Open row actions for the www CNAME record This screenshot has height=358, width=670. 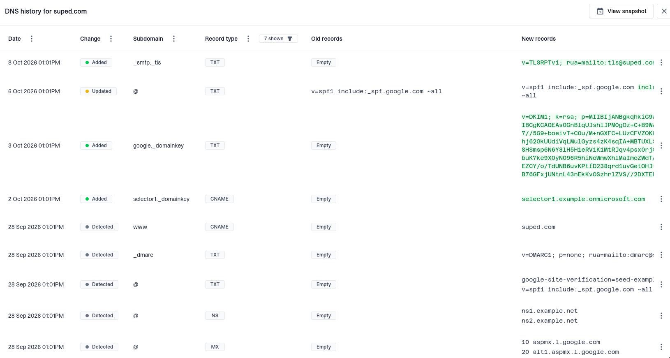(661, 227)
